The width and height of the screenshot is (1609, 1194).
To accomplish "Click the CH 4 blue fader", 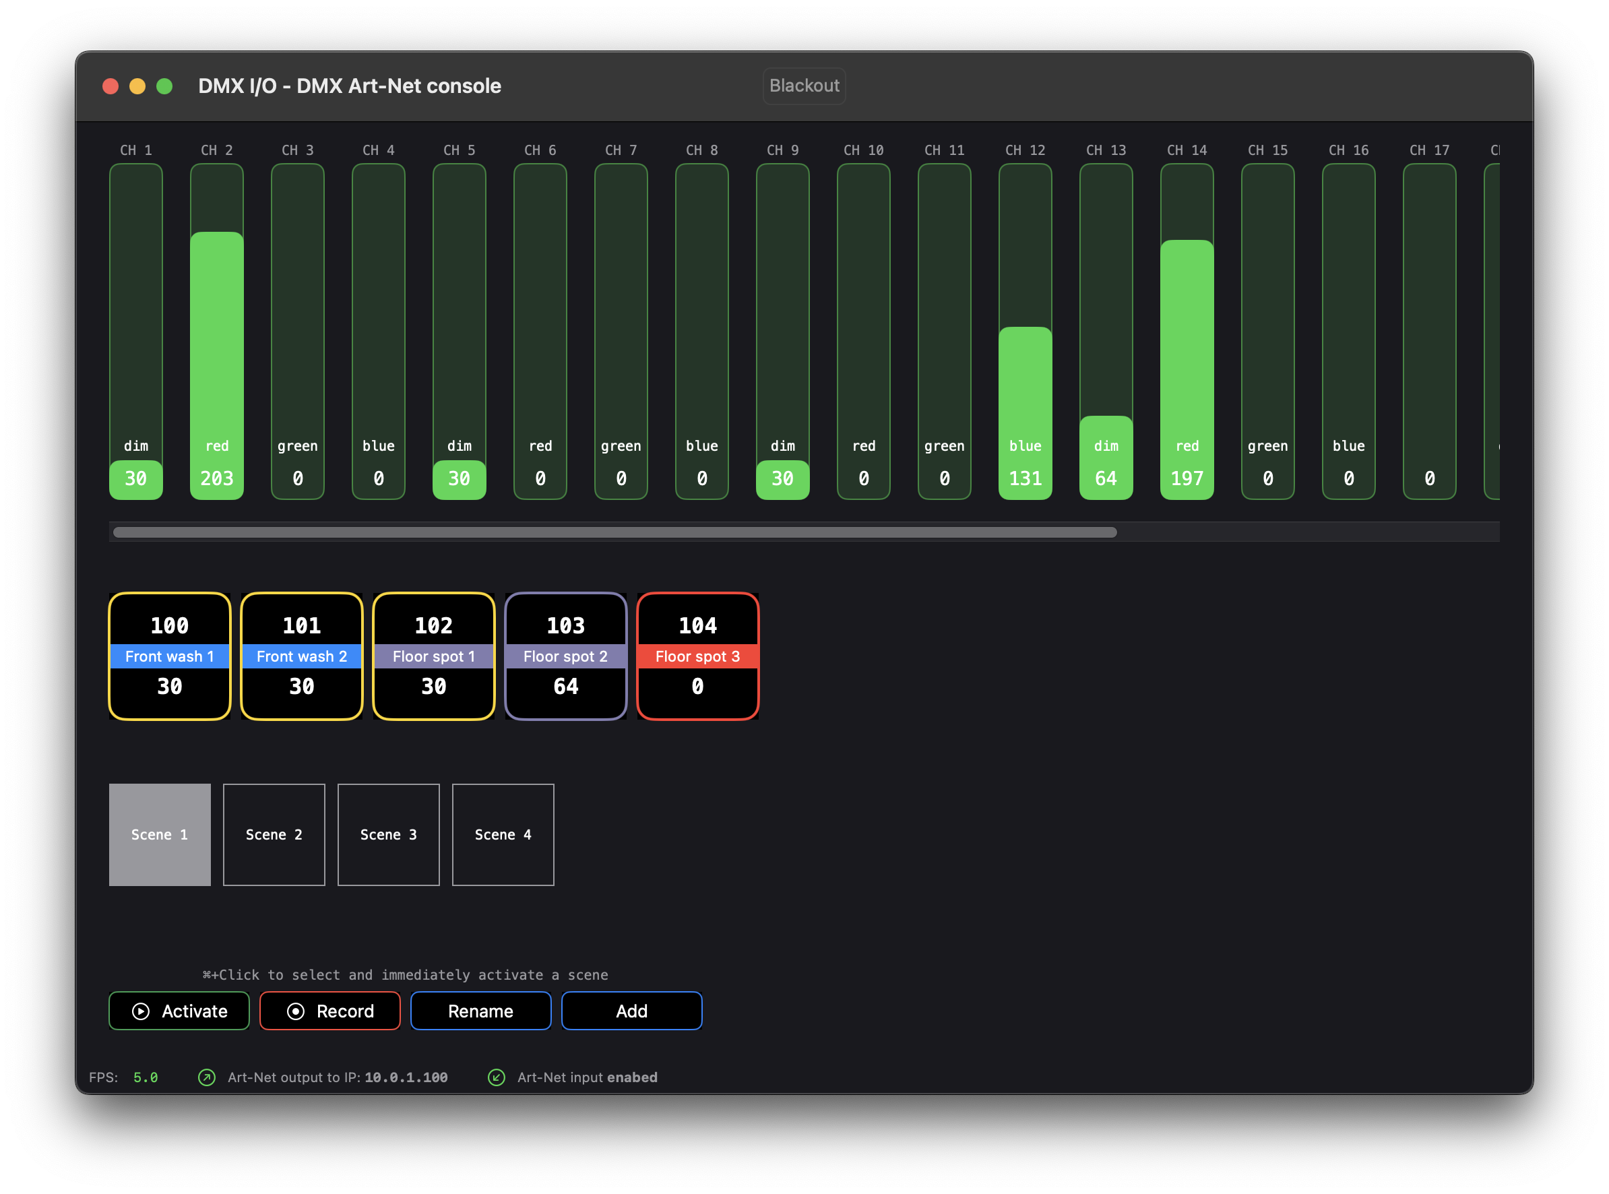I will pos(379,332).
